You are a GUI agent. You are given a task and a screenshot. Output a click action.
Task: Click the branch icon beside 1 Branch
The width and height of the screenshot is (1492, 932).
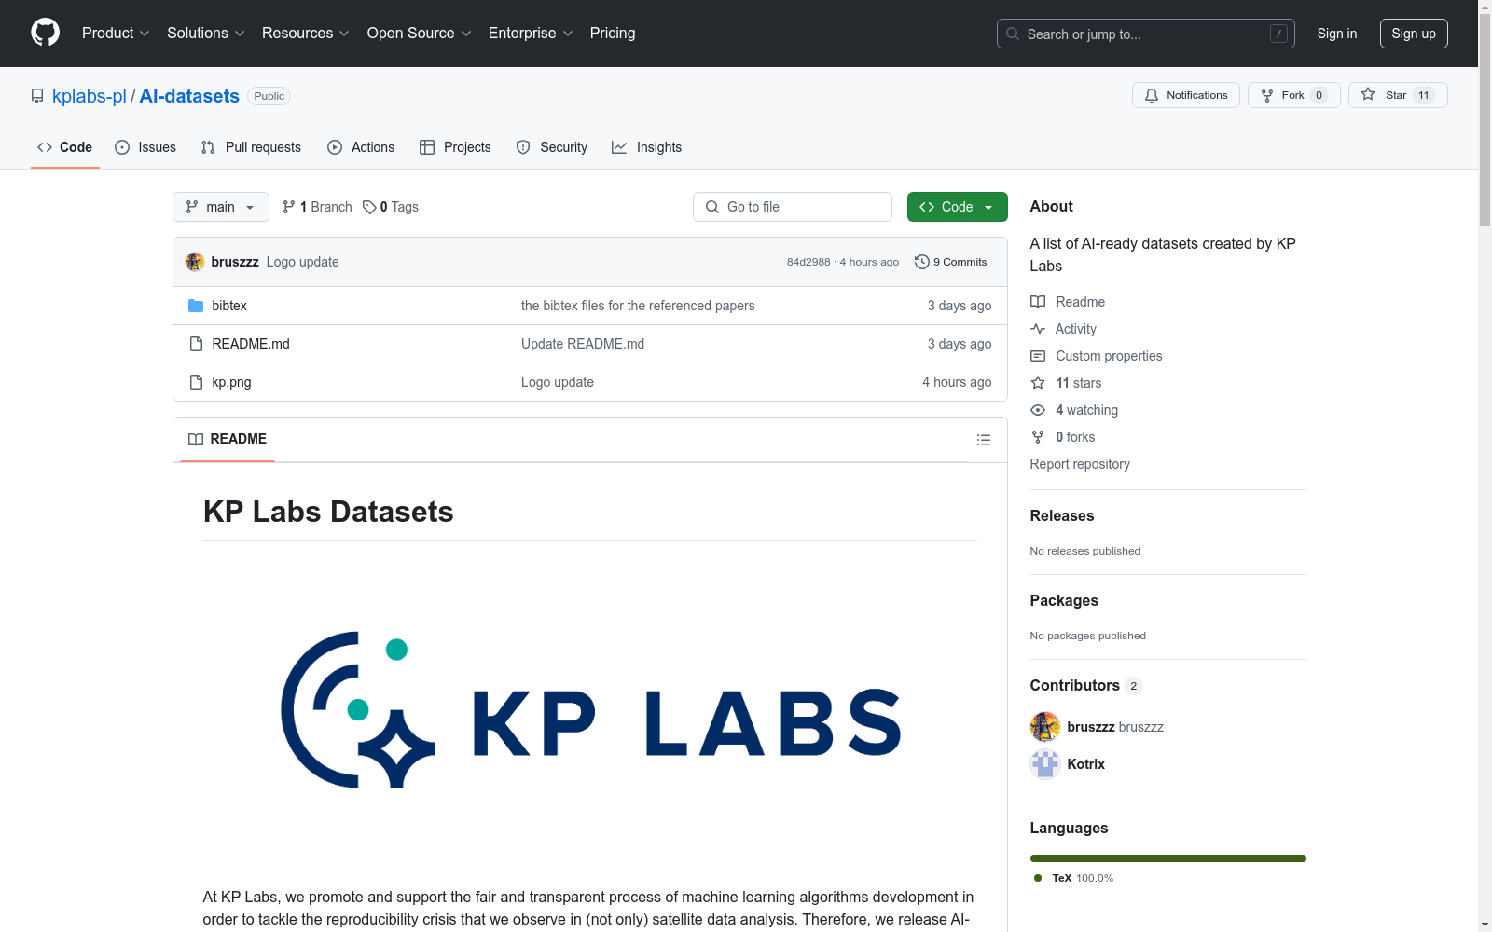[x=289, y=207]
